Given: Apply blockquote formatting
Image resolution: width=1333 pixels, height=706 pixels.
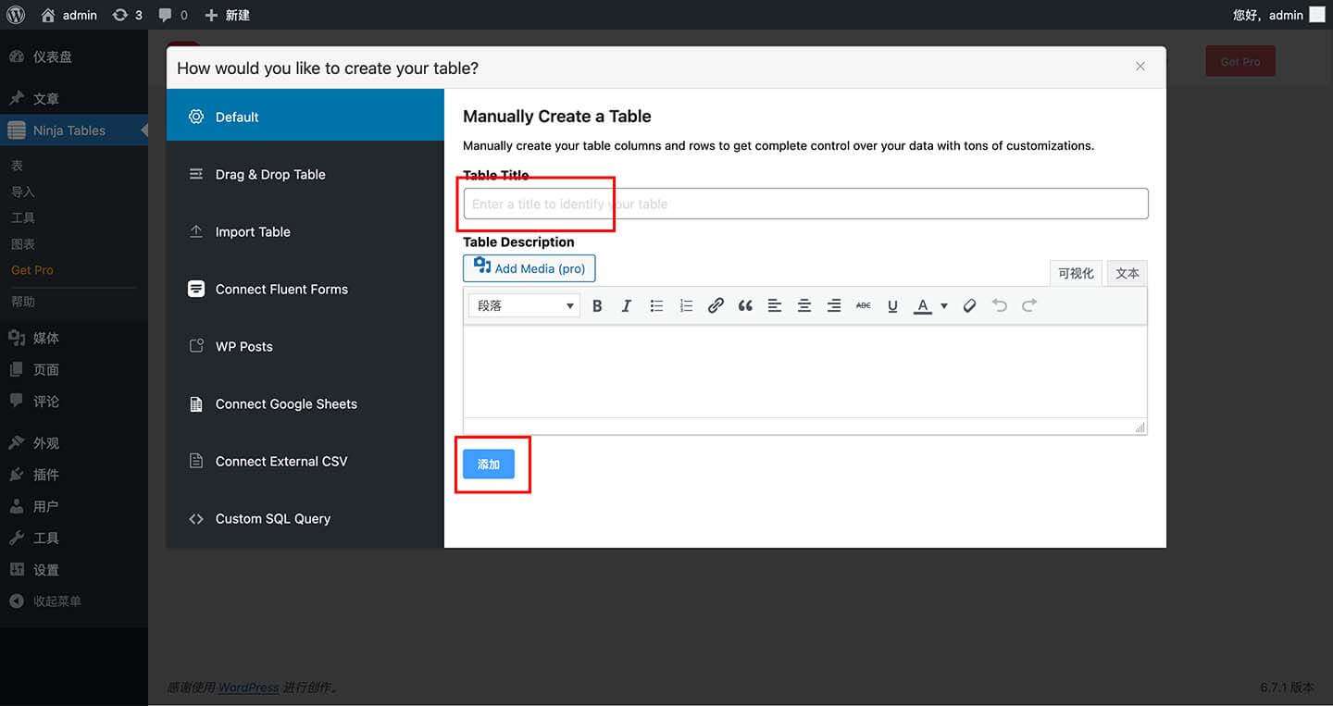Looking at the screenshot, I should 745,305.
